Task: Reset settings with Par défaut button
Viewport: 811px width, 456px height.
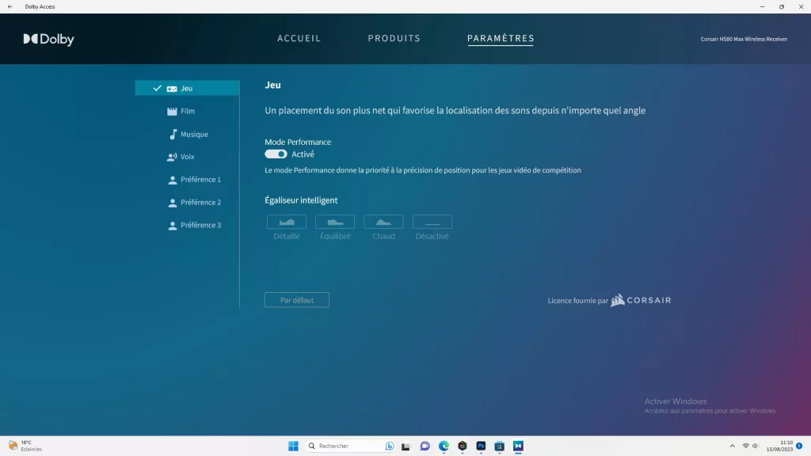Action: pyautogui.click(x=297, y=300)
